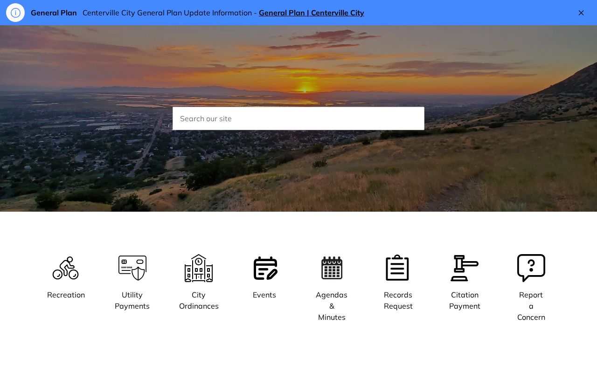Click the info icon in the banner
597x373 pixels.
(x=15, y=13)
